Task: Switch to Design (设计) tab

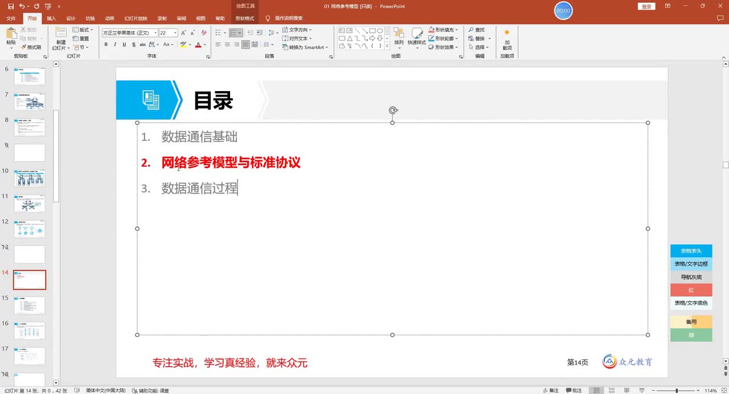Action: tap(71, 18)
